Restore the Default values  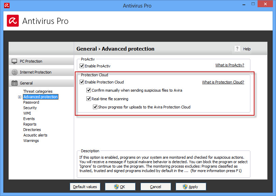coord(85,187)
